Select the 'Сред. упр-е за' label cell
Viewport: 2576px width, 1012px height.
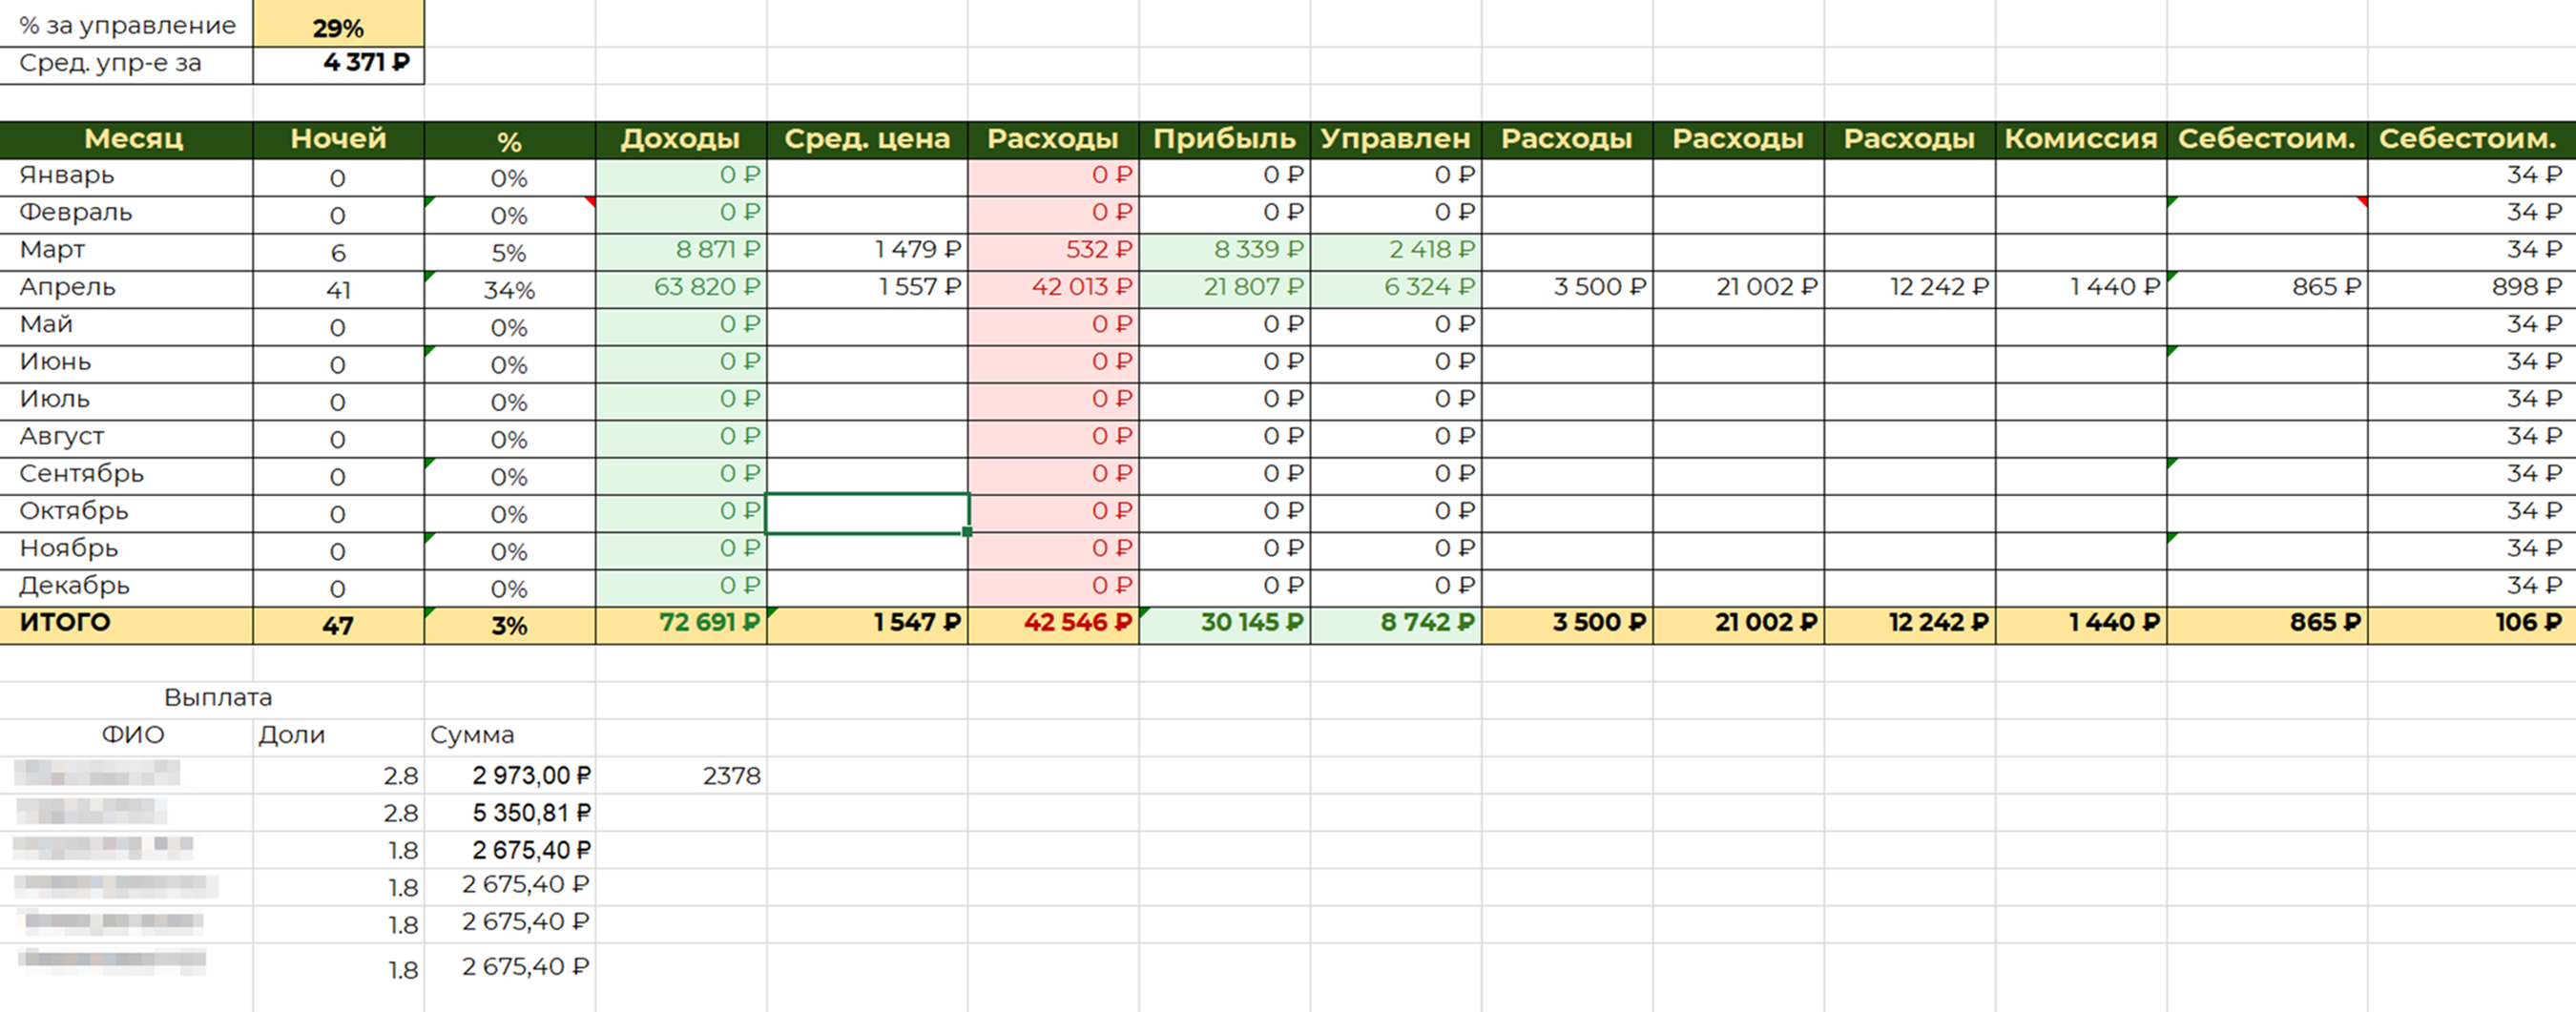(x=126, y=65)
